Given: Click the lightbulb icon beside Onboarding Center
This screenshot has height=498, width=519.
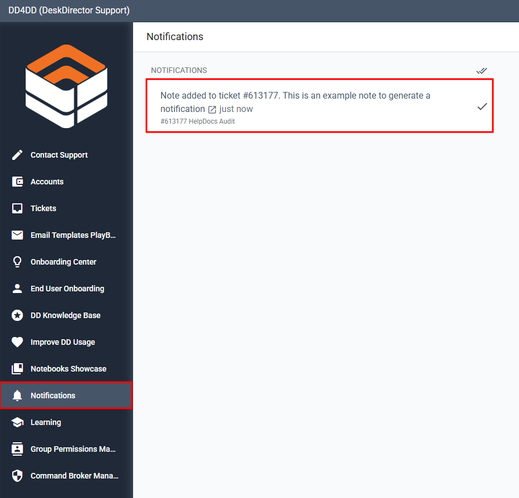Looking at the screenshot, I should pos(17,262).
